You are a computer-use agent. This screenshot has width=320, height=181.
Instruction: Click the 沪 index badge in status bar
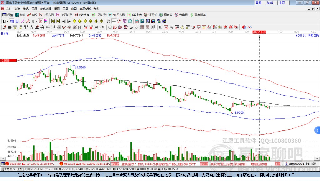click(7, 163)
